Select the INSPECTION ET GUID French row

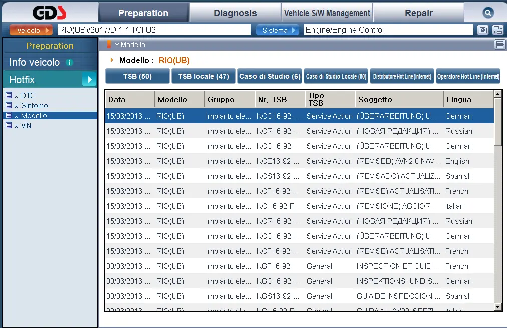coord(300,266)
